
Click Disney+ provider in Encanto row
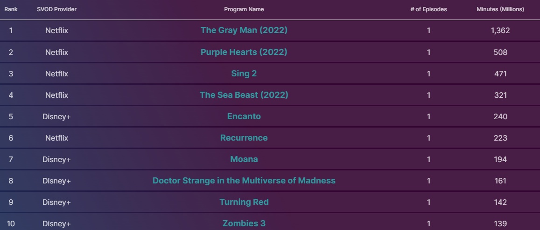(x=56, y=116)
